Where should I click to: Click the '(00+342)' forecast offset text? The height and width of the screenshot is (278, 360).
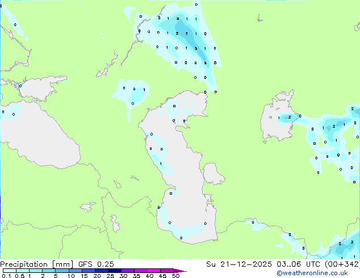342,264
